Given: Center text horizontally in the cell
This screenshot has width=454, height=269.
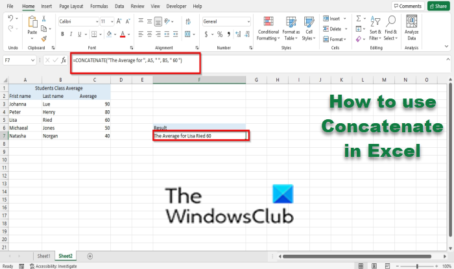Looking at the screenshot, I should point(149,34).
